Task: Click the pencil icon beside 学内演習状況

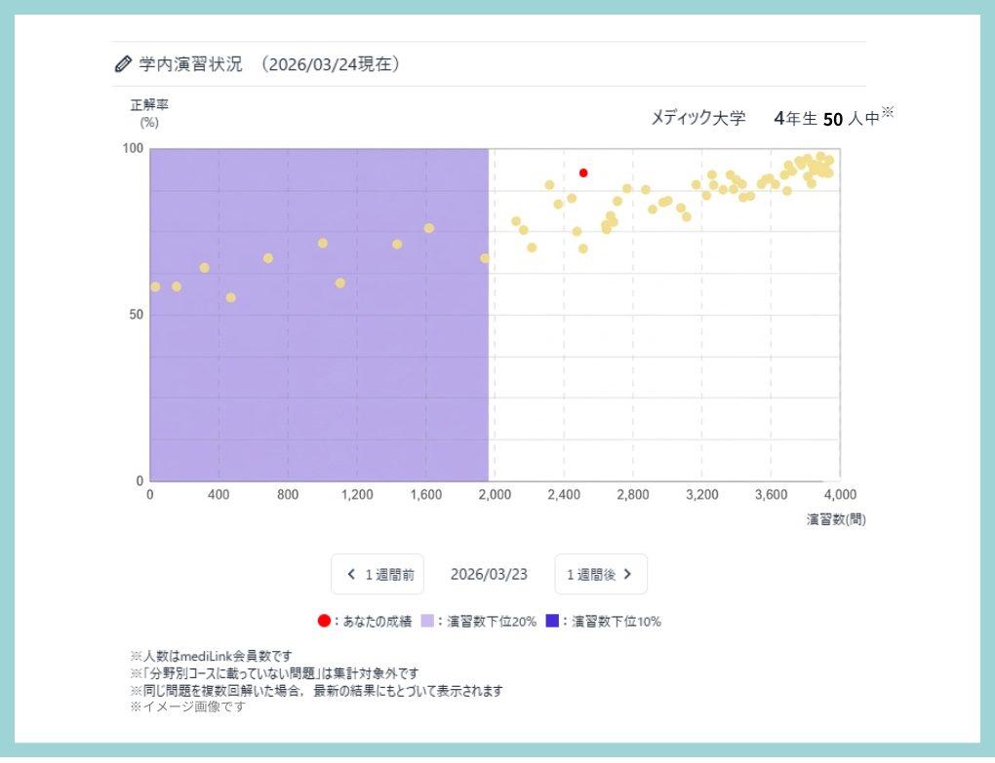Action: point(123,64)
